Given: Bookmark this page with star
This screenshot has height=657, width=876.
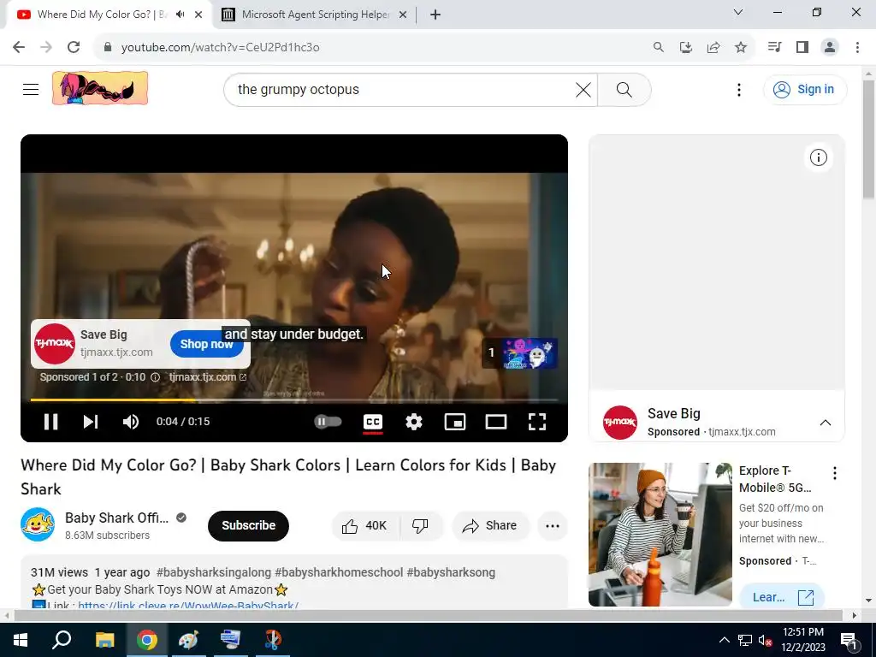Looking at the screenshot, I should pos(741,48).
